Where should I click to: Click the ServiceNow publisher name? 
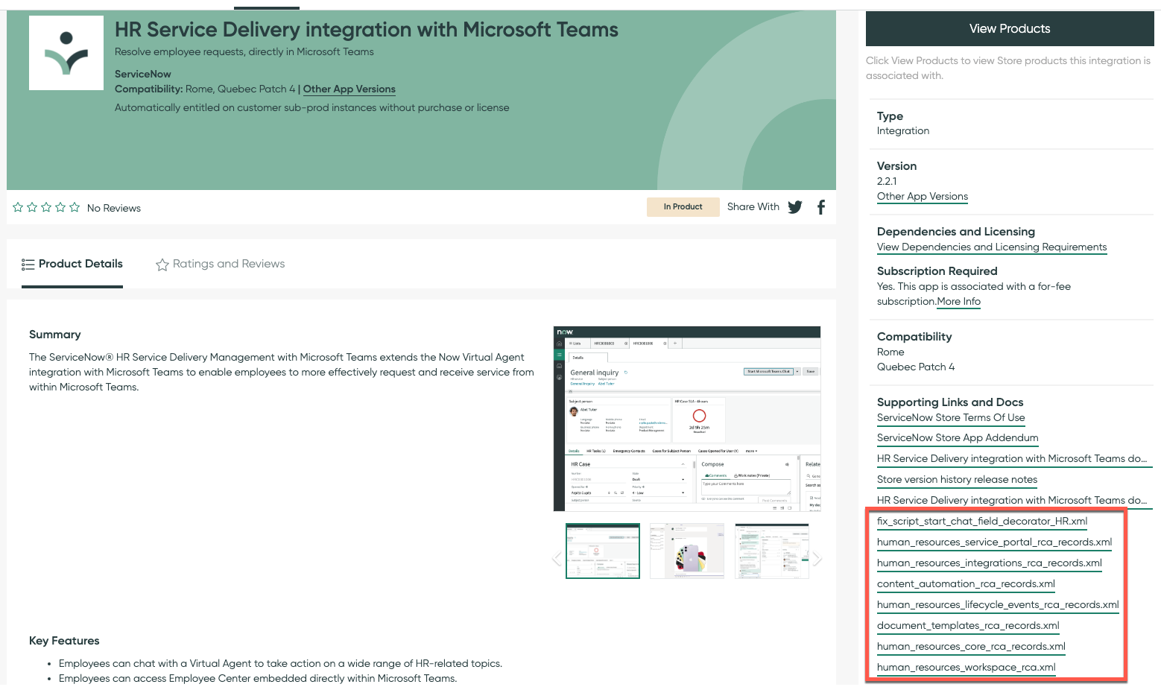[x=143, y=74]
